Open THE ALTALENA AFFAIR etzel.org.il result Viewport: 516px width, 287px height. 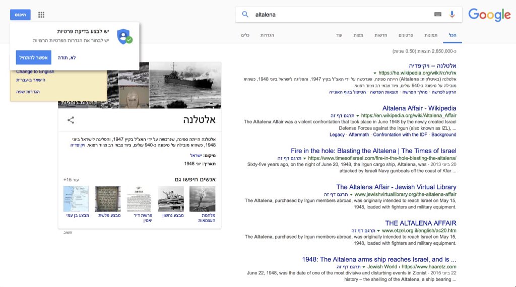pos(421,223)
